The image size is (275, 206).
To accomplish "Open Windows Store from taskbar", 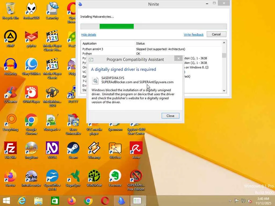I will [55, 201].
